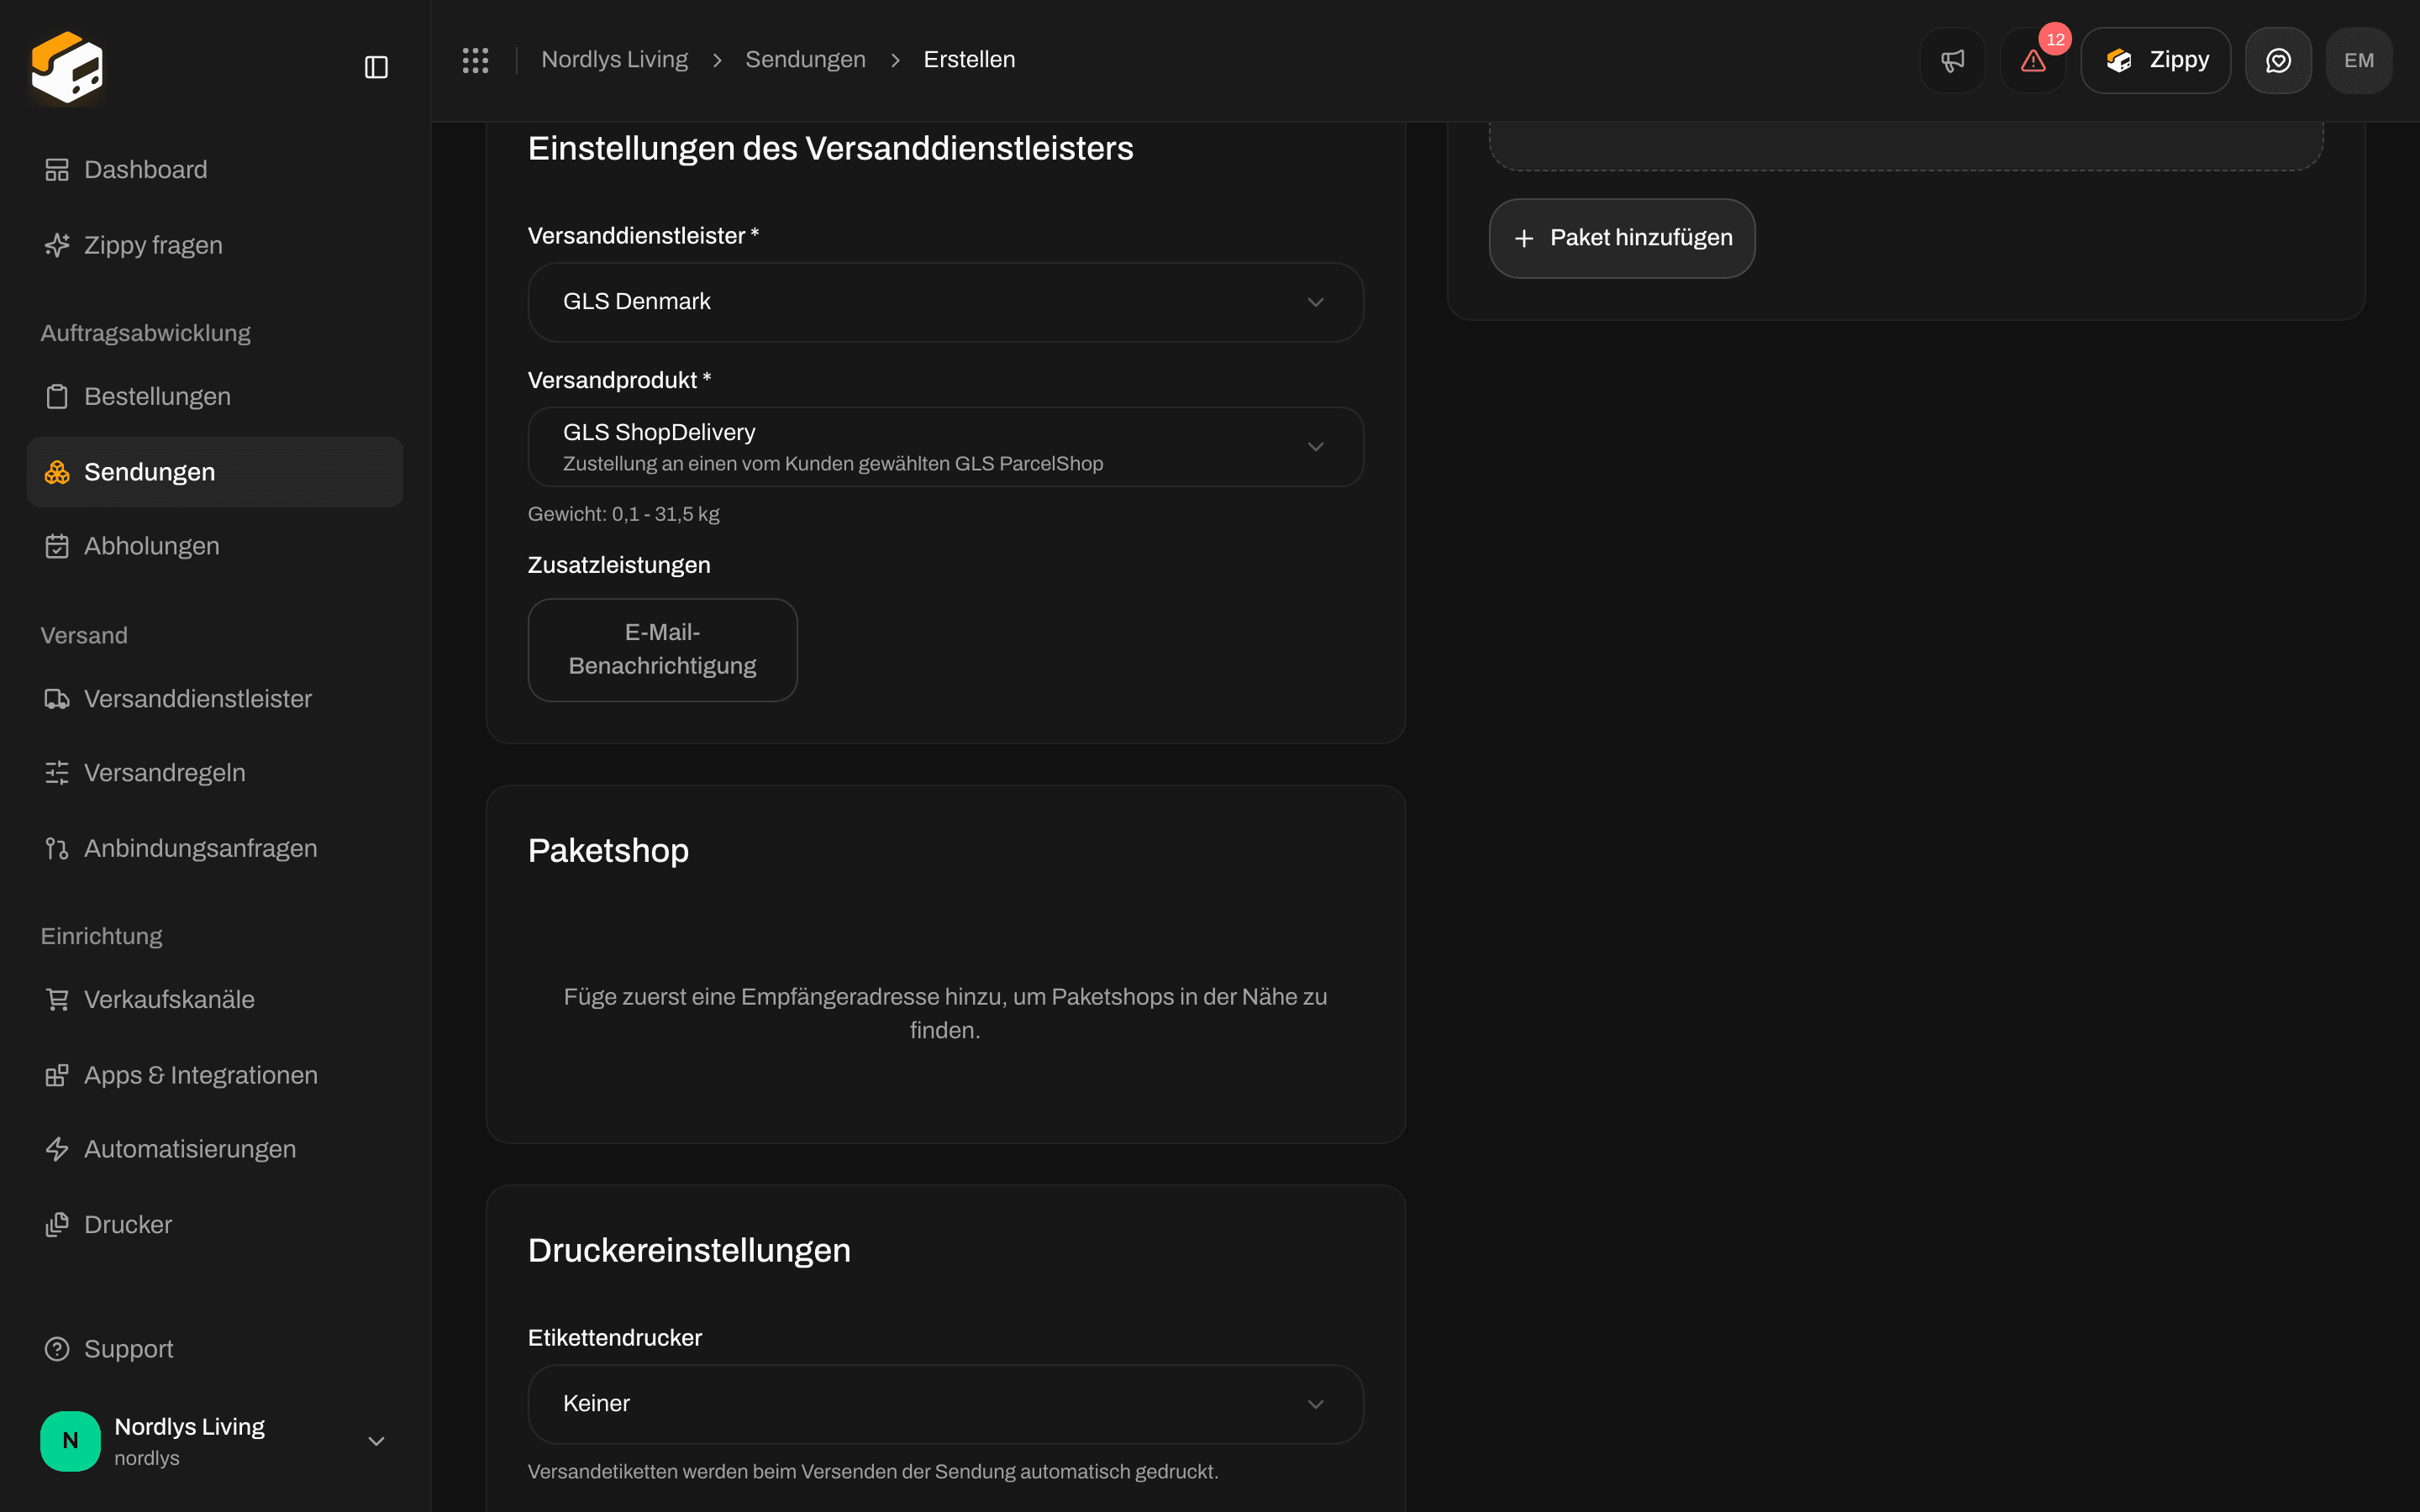Screen dimensions: 2420x1512
Task: Open alerts with the warning triangle icon
Action: pyautogui.click(x=2033, y=60)
